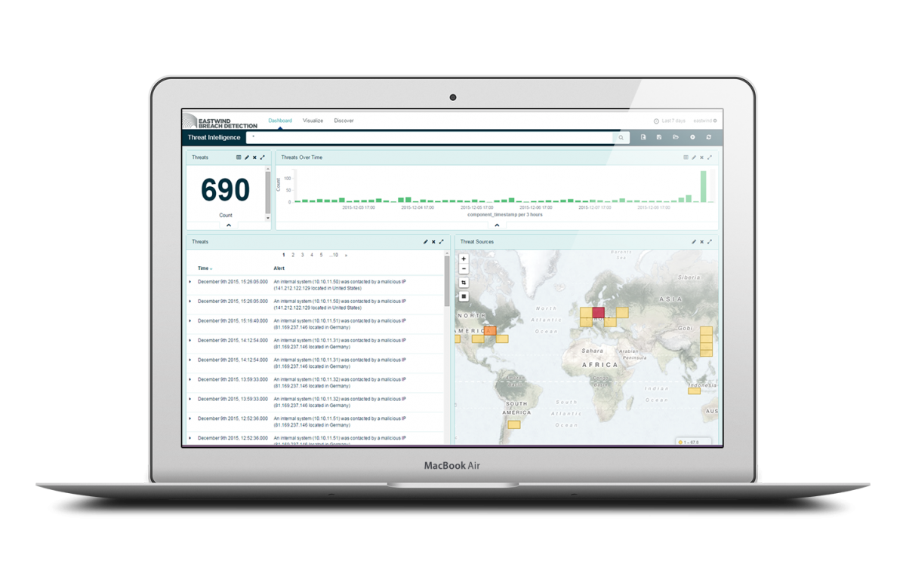Zoom out on the Threat Sources map
Viewport: 906px width, 576px height.
[x=464, y=269]
